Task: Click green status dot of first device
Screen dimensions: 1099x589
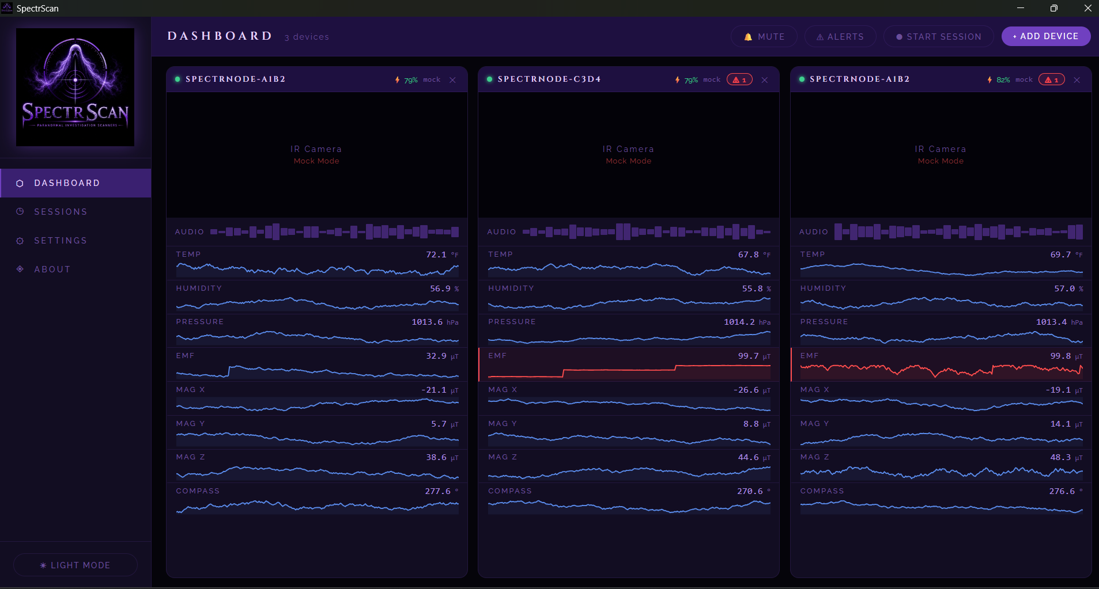Action: coord(177,79)
